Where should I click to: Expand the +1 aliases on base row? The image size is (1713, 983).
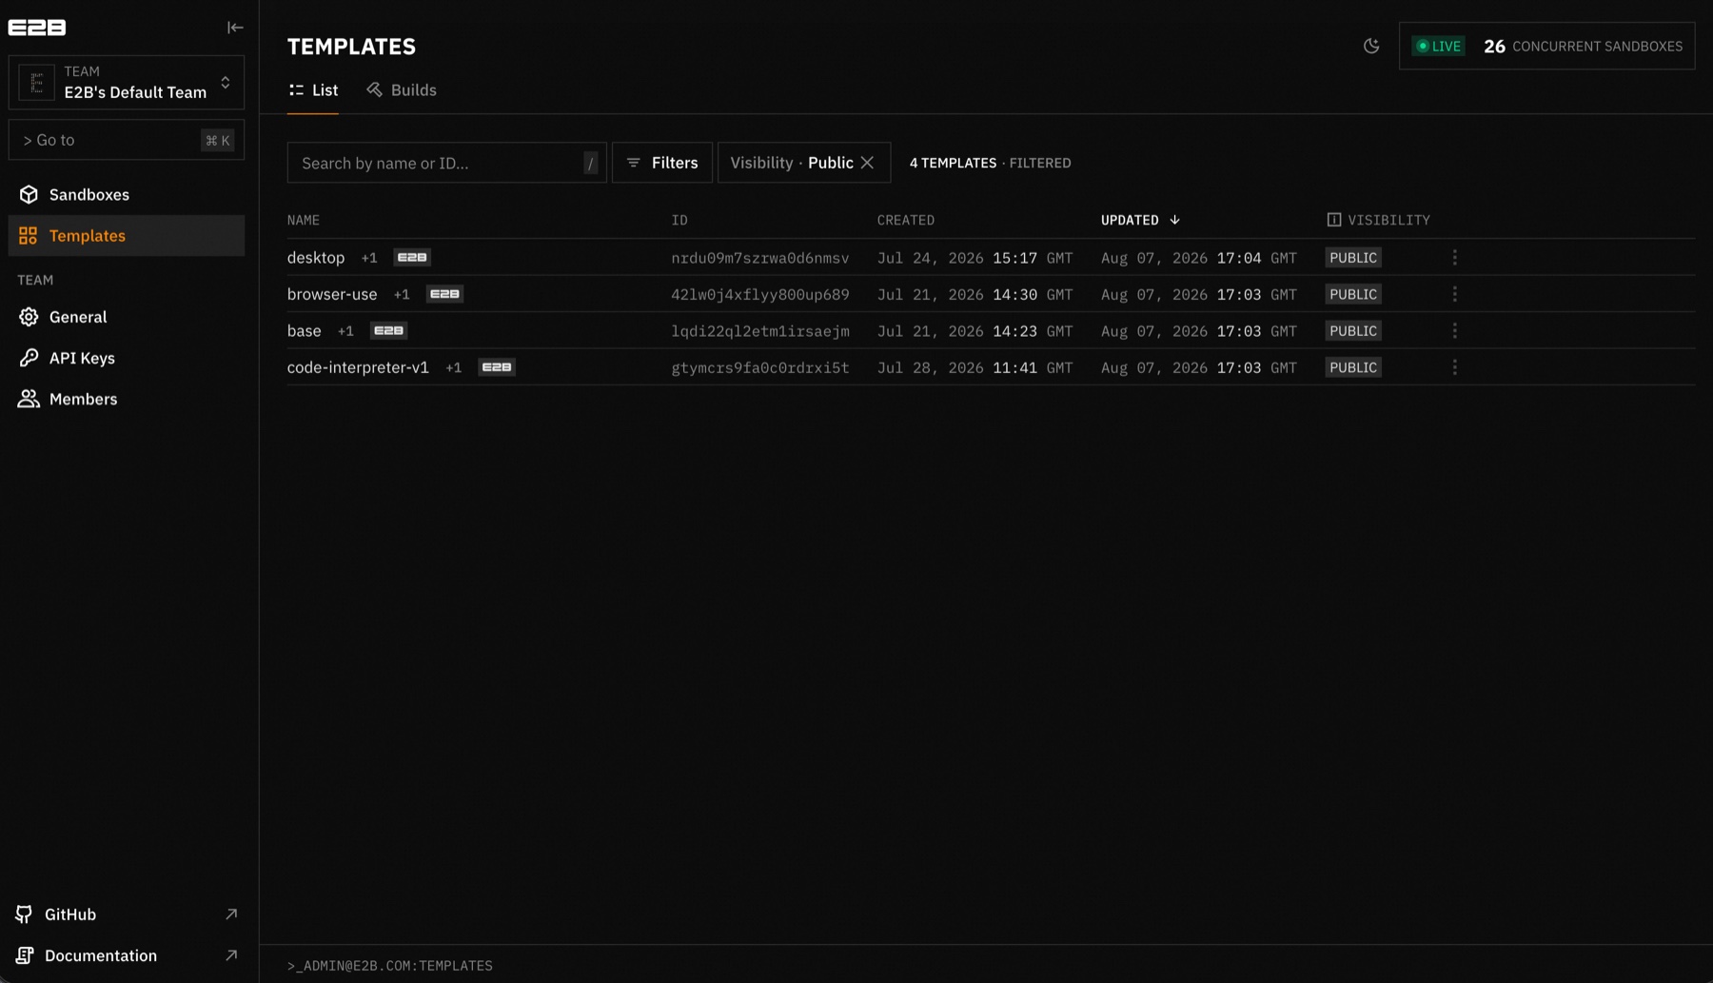(345, 331)
